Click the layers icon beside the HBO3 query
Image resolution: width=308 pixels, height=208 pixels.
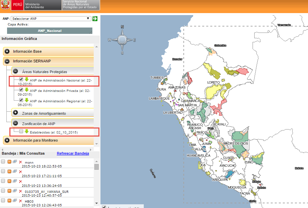point(15,201)
